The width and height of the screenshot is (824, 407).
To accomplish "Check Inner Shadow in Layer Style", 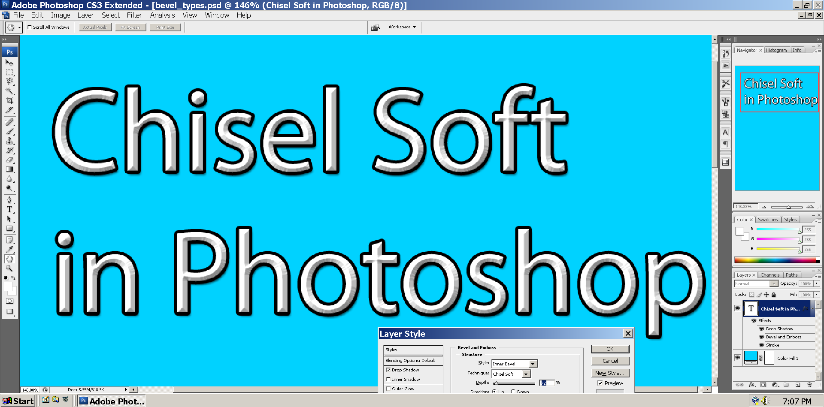I will coord(388,379).
